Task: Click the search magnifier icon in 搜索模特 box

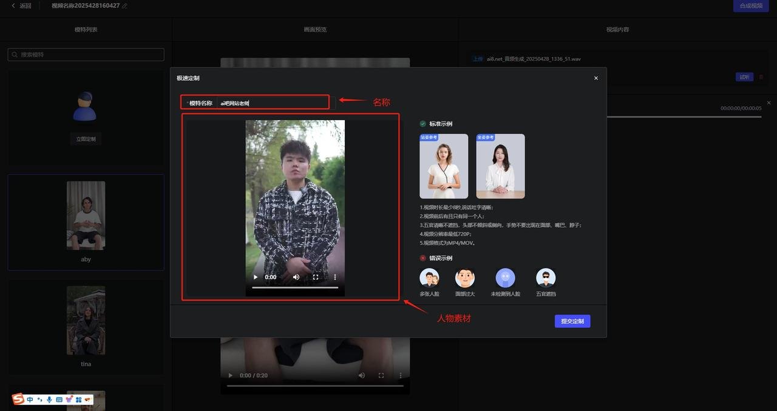Action: click(x=14, y=54)
